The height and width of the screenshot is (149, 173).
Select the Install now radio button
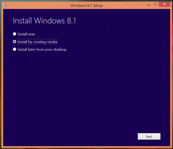tap(15, 34)
